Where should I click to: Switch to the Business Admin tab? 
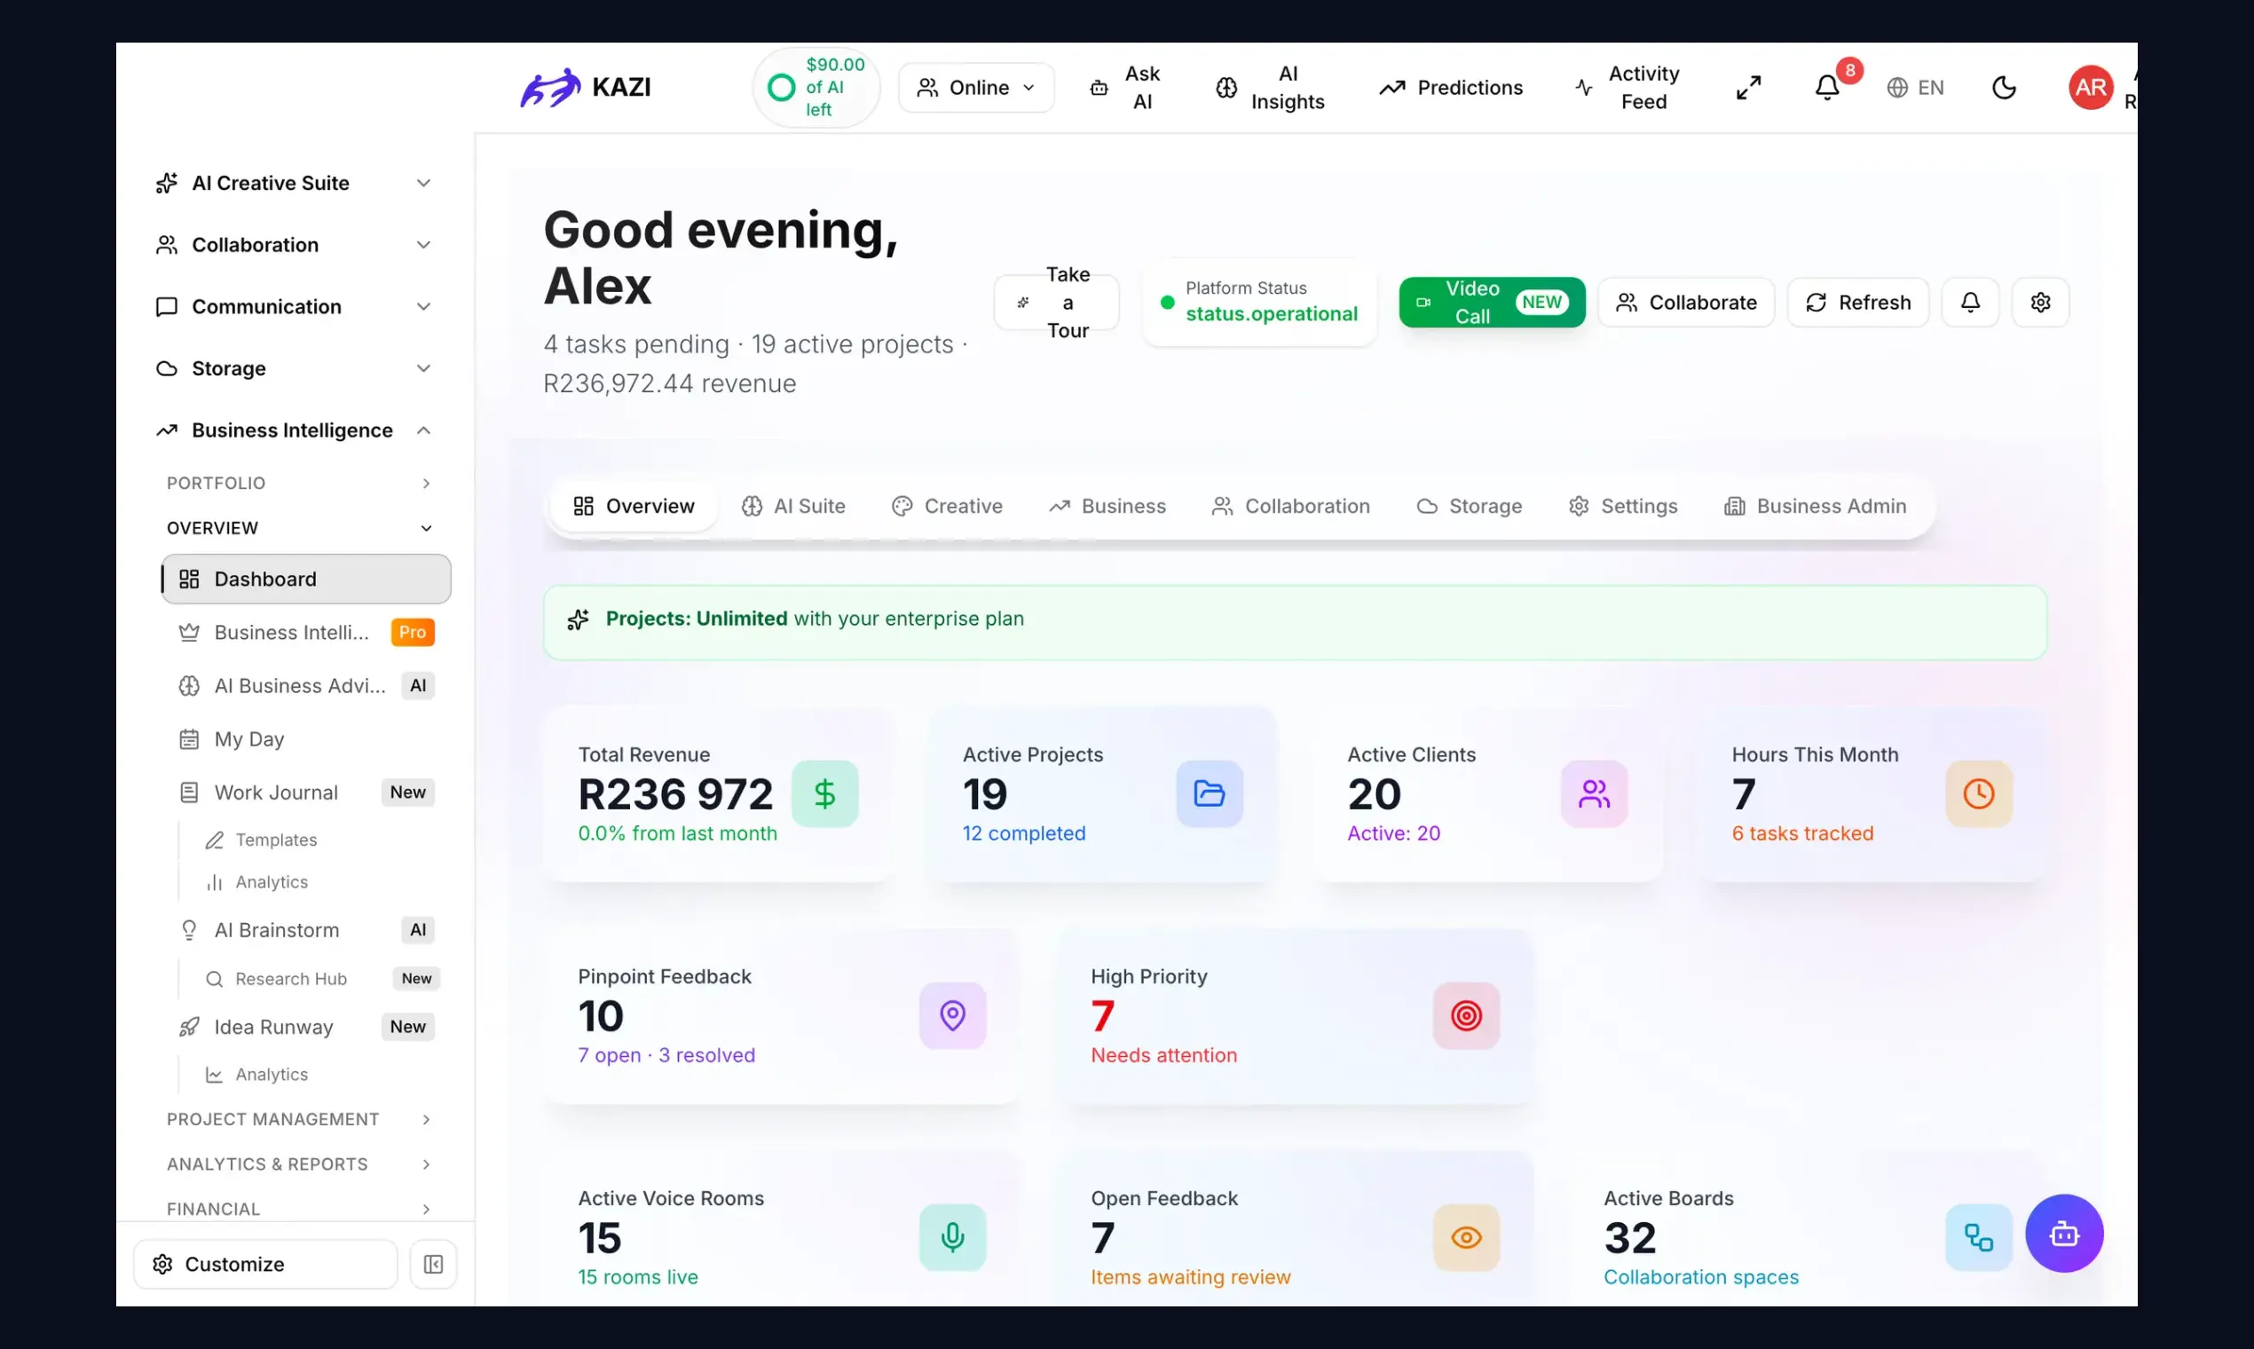[x=1815, y=505]
